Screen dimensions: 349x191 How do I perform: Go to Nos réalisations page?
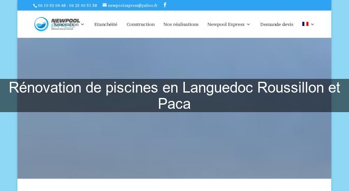coord(181,24)
